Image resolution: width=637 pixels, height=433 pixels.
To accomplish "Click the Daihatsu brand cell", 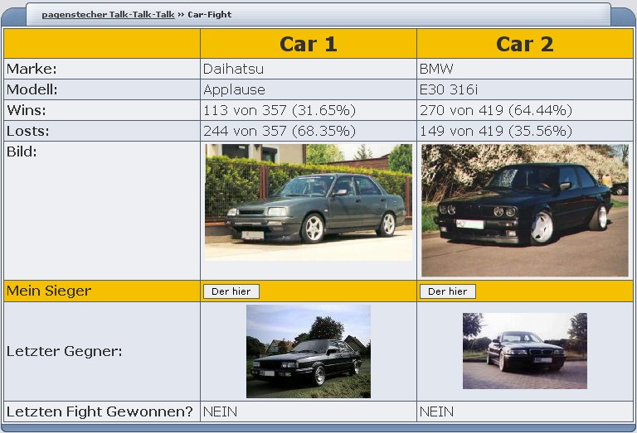I will tap(309, 69).
